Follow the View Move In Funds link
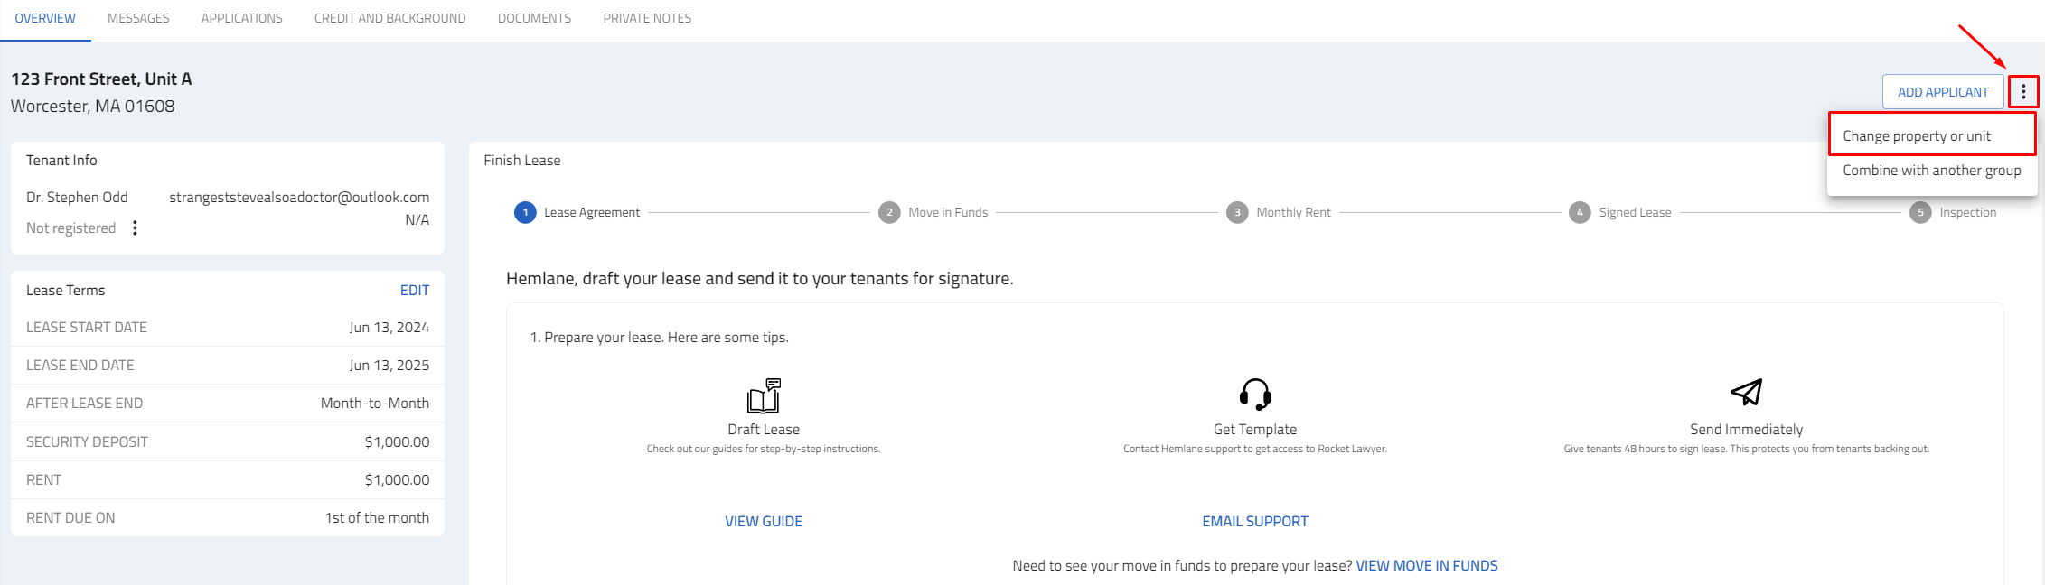This screenshot has width=2045, height=585. 1427,565
